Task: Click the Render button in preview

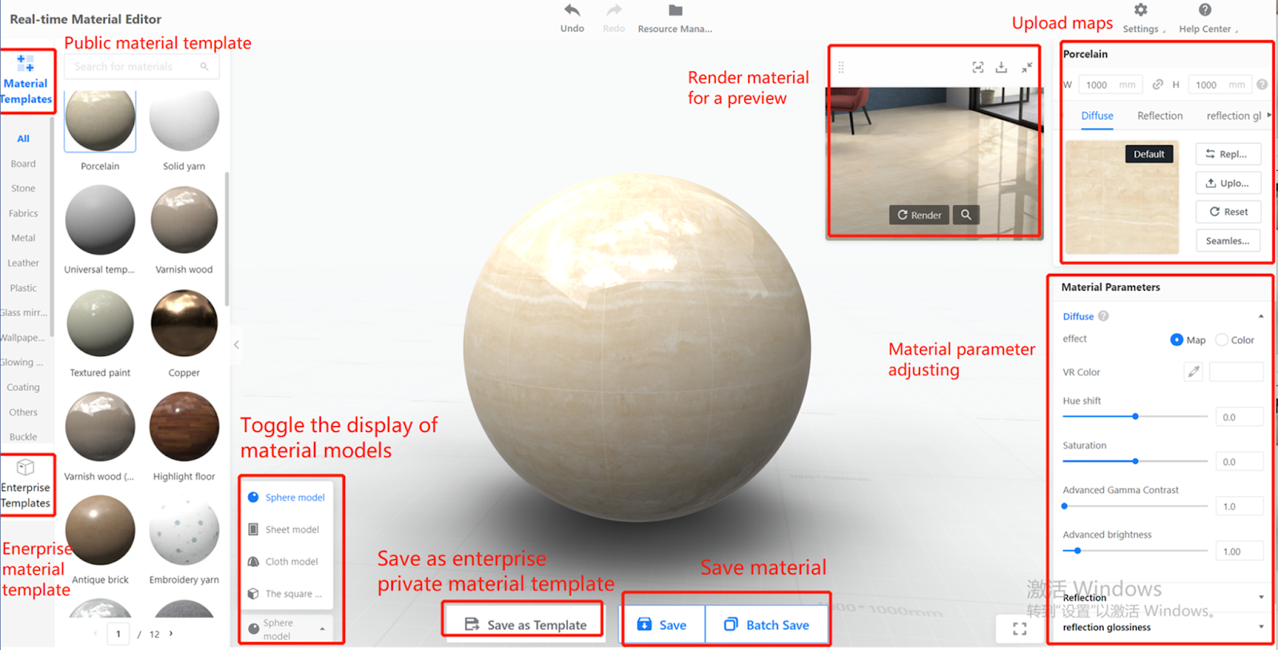Action: pos(919,215)
